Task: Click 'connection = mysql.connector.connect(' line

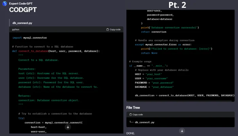Action: 53,122
